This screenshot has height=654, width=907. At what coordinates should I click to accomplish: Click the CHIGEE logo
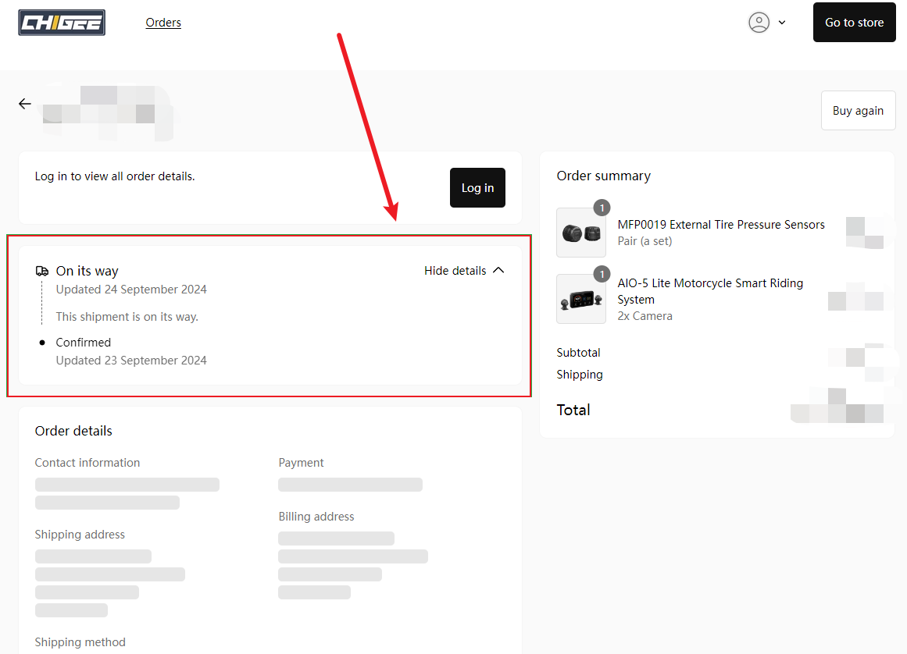(x=62, y=22)
